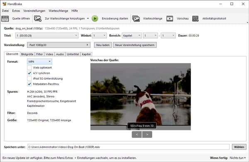Screen dimensions: 249x162
Task: Open the Extras menu
Action: point(16,11)
